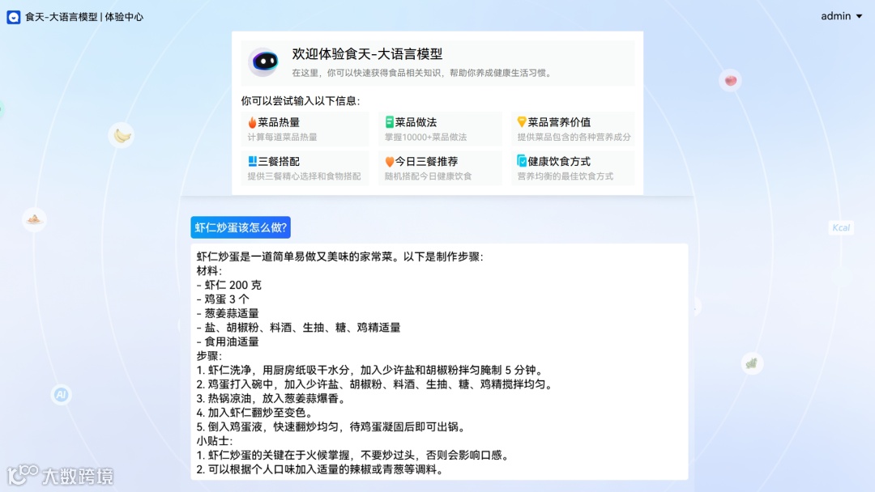Click the text 随机搭配今日健康饮食
The image size is (875, 492).
[x=428, y=176]
